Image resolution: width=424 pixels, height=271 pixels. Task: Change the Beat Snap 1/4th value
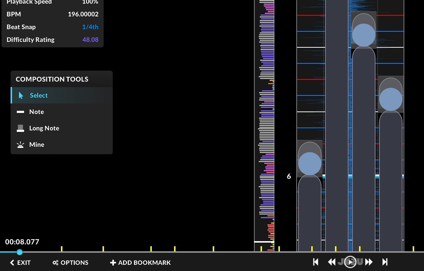[90, 27]
